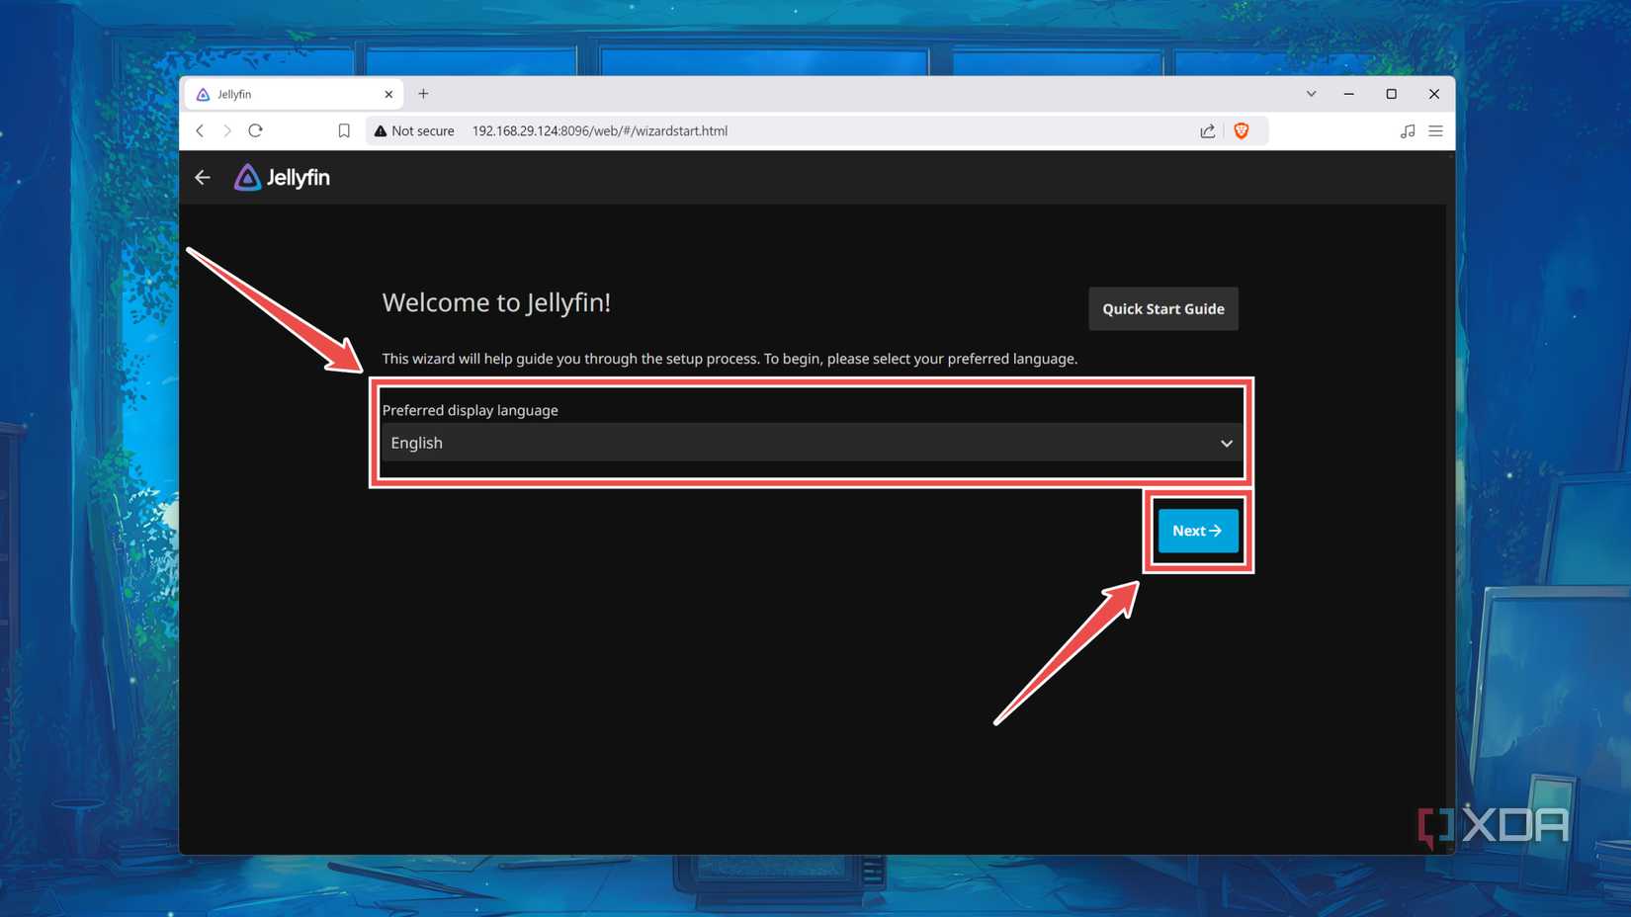Bookmark this page using the bookmark icon
Image resolution: width=1631 pixels, height=917 pixels.
click(x=343, y=129)
